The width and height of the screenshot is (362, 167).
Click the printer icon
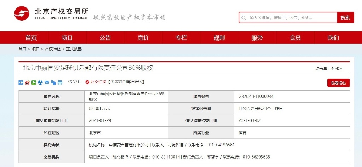pos(60,82)
